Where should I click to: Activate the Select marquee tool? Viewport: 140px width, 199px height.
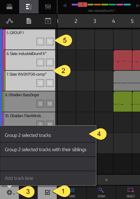[x=131, y=192]
